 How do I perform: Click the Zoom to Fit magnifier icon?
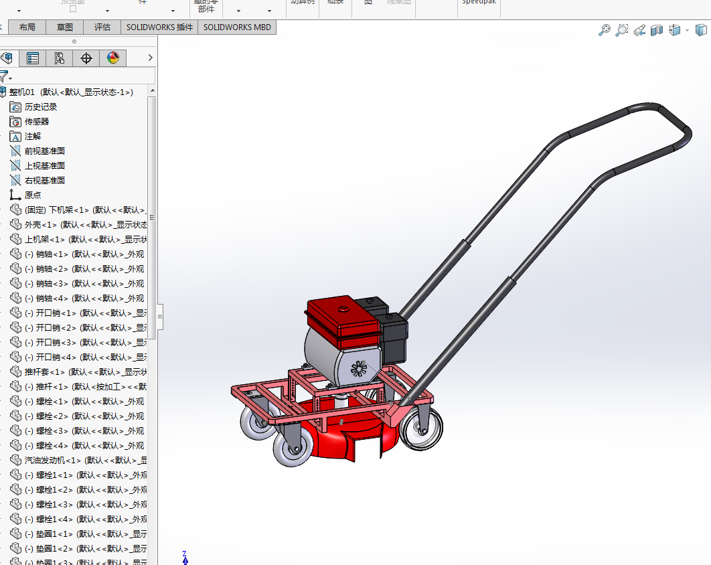(x=605, y=30)
